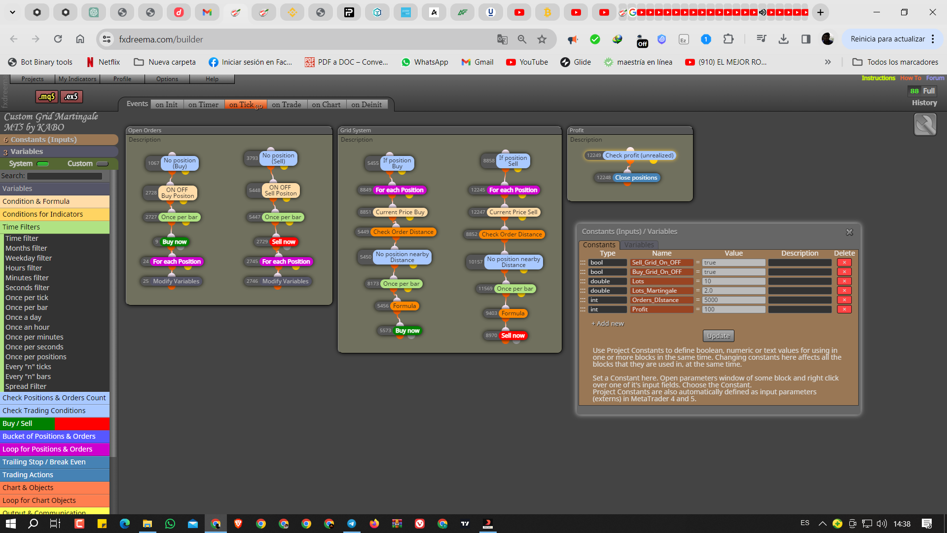Switch to the on Trade event tab

(x=286, y=105)
